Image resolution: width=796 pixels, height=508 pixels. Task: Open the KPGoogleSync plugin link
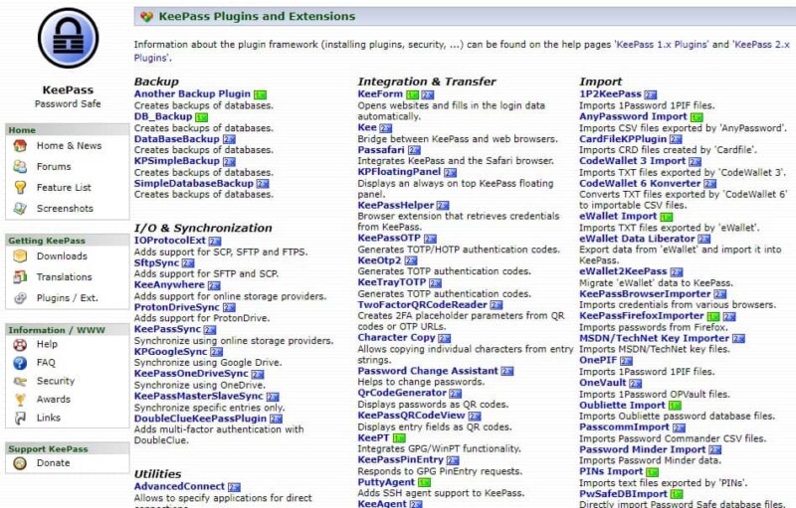tap(170, 351)
